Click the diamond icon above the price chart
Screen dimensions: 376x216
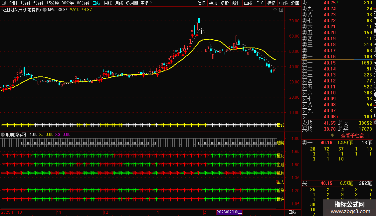pyautogui.click(x=275, y=10)
